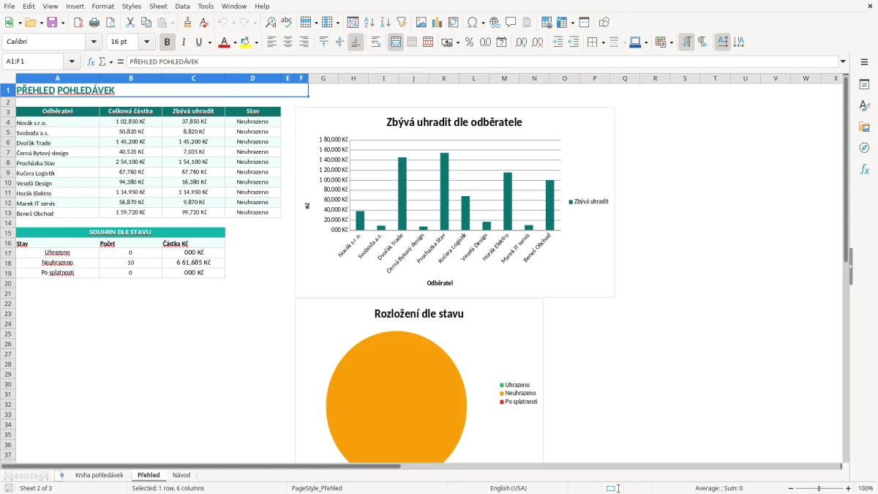Format as Percent icon

tap(470, 42)
